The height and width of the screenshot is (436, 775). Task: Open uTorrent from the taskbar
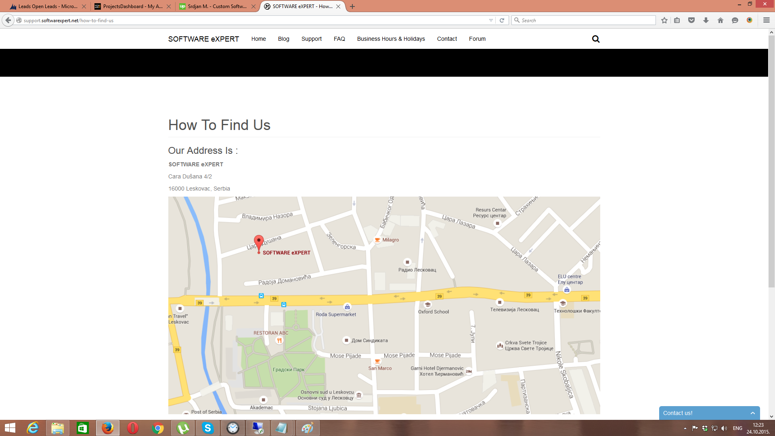click(183, 428)
